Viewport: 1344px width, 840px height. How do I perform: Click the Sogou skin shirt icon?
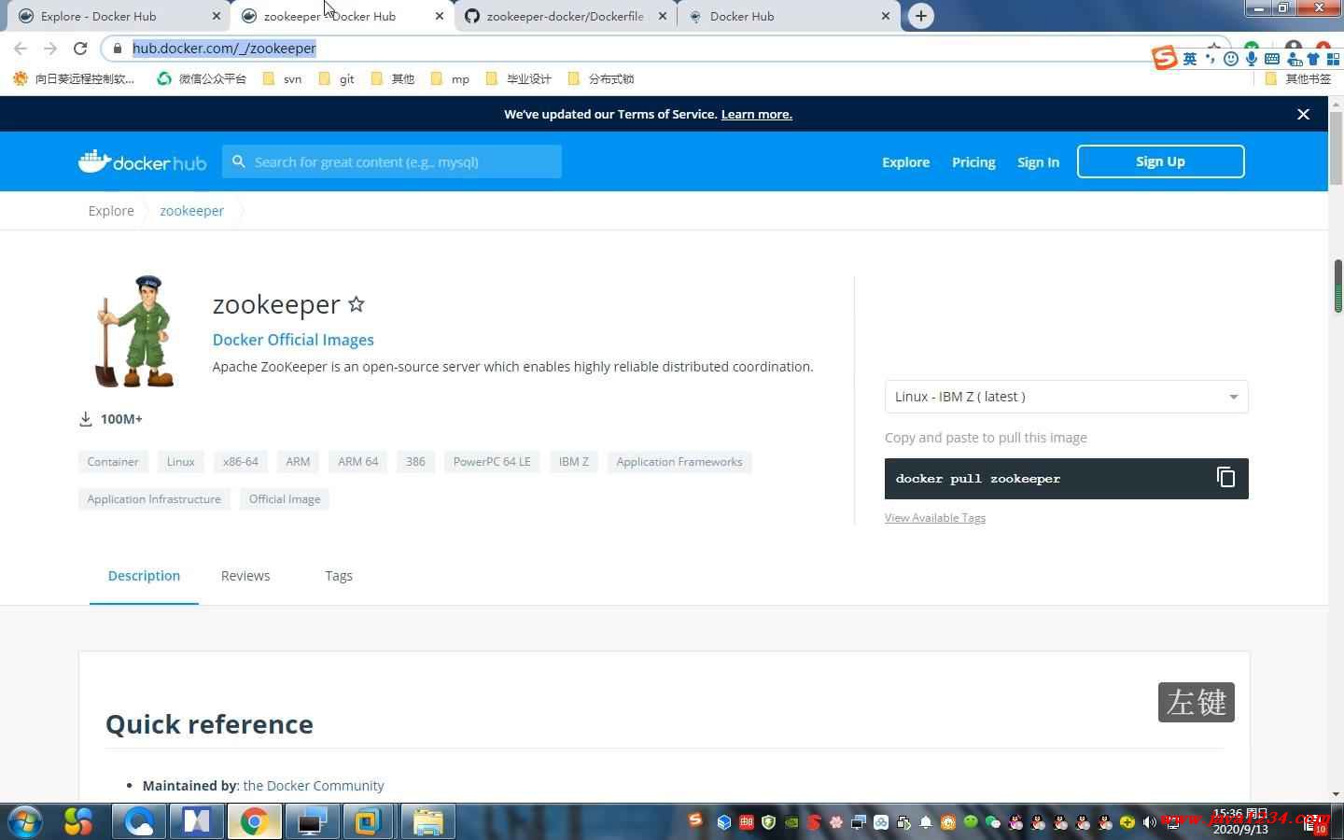click(1313, 59)
